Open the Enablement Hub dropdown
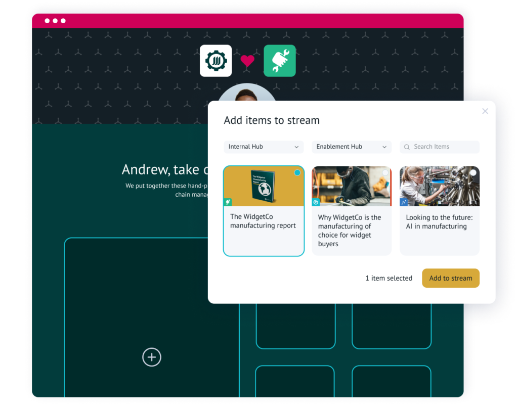 [351, 147]
